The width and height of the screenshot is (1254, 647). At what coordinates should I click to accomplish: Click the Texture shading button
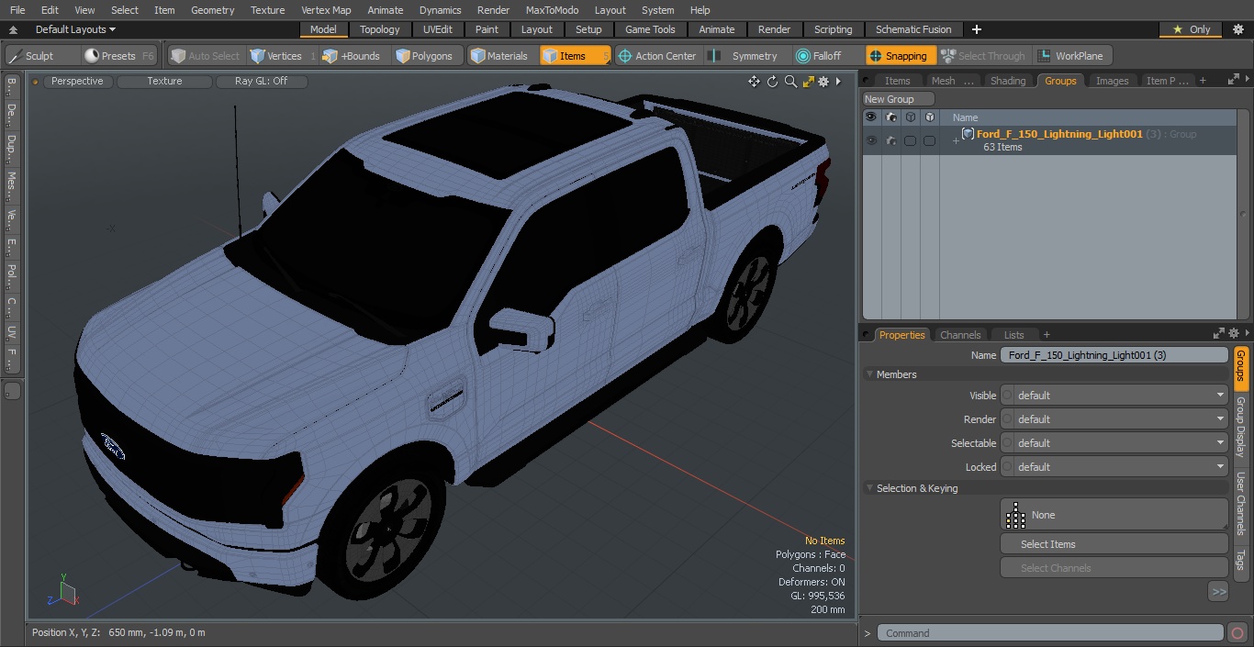(x=164, y=81)
